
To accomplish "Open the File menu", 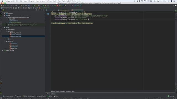I will 17,1.
